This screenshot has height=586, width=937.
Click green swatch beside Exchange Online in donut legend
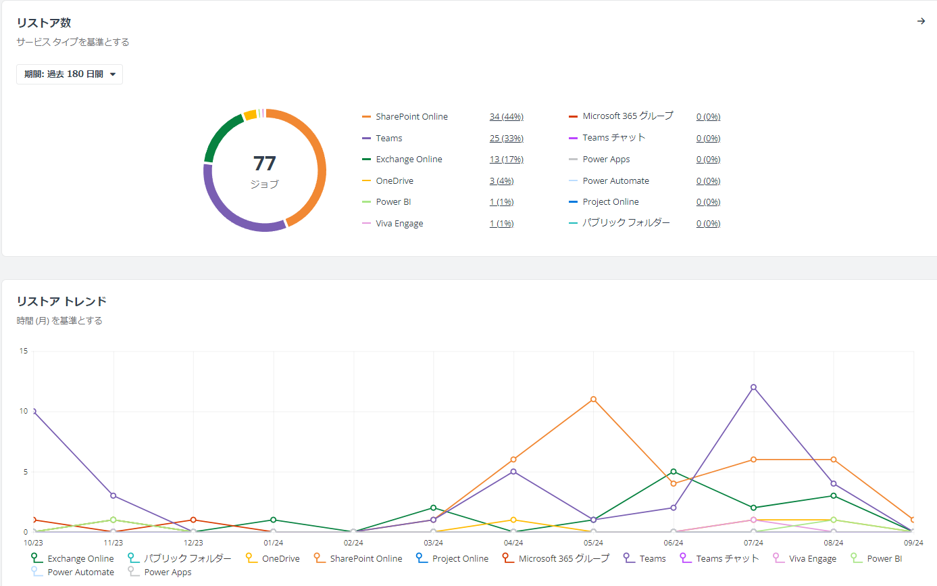[367, 160]
